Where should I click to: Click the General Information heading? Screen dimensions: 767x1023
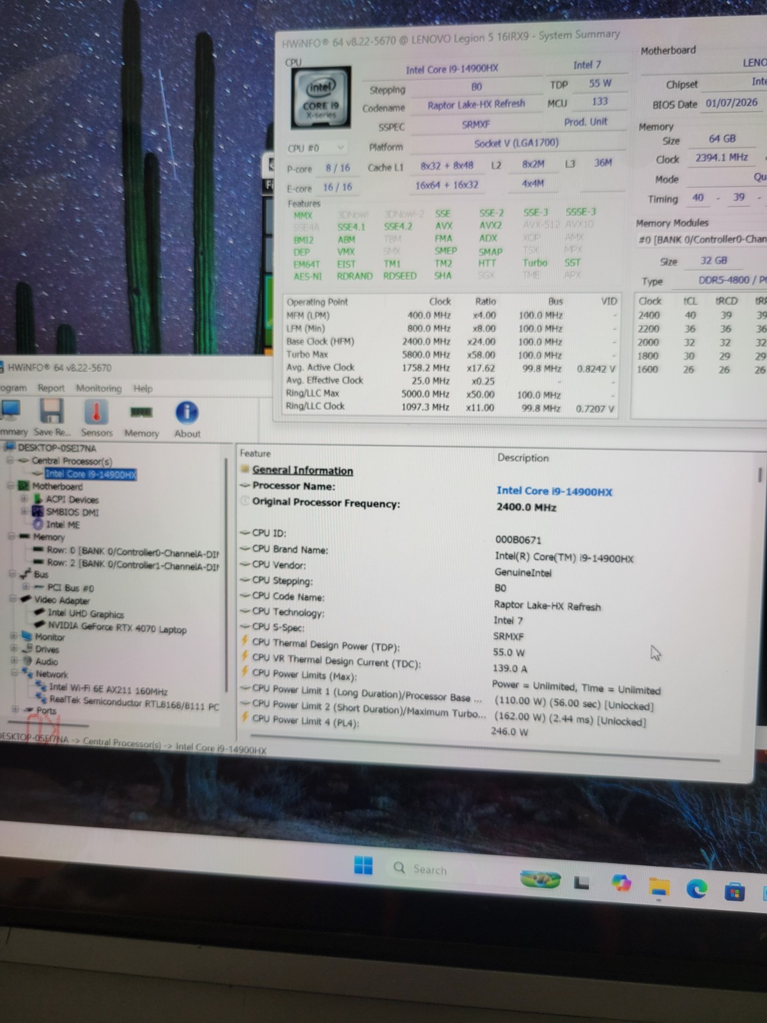click(x=302, y=470)
